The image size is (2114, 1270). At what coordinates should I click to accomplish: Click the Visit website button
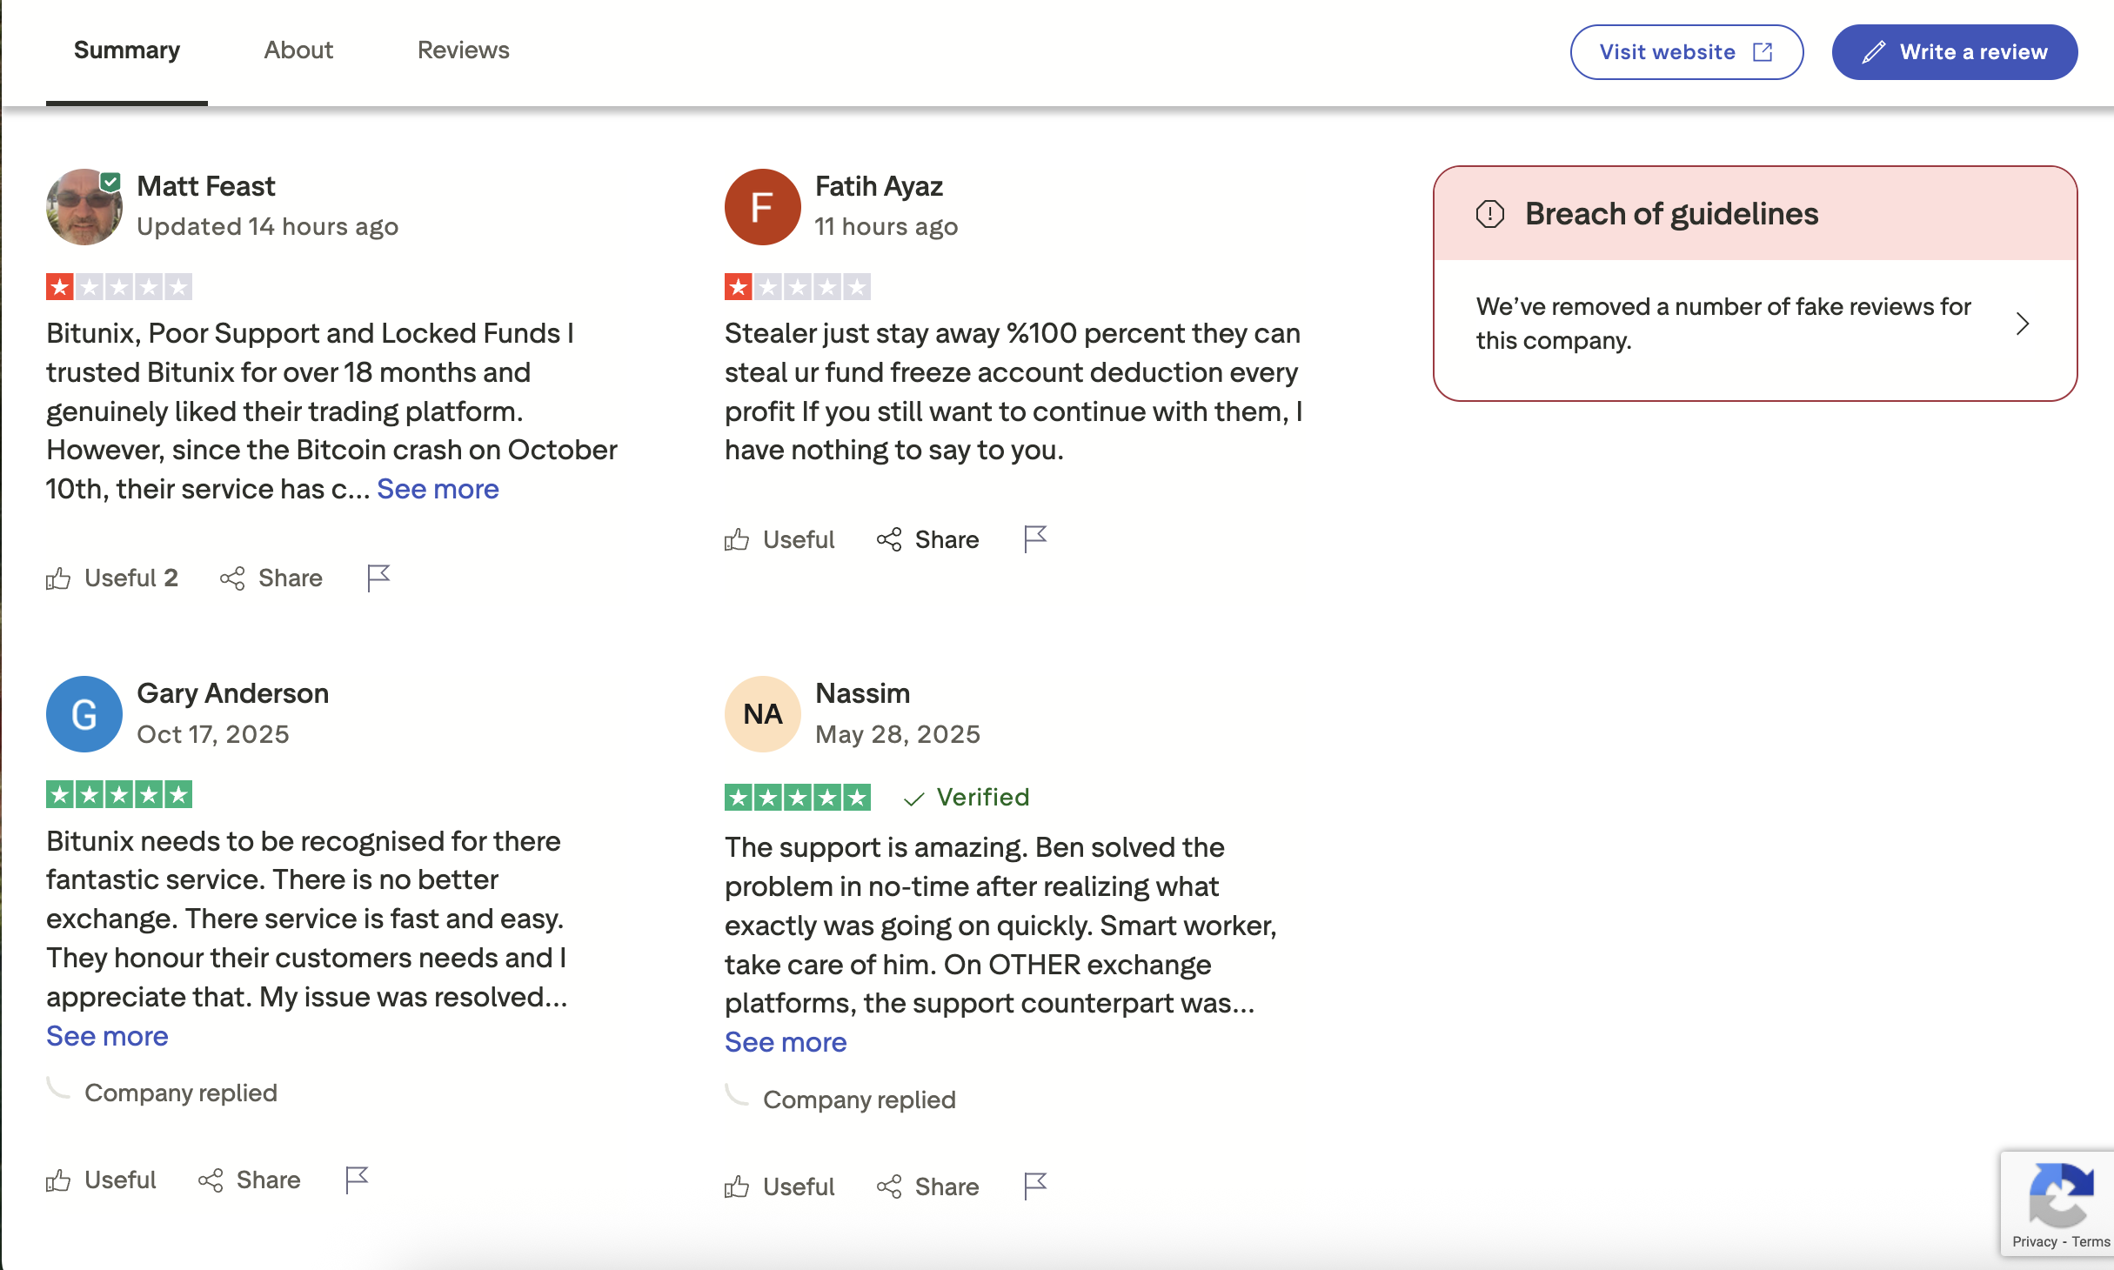(1686, 52)
